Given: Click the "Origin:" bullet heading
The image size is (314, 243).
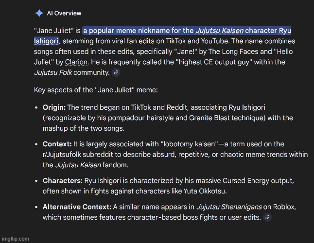Looking at the screenshot, I should click(x=54, y=107).
